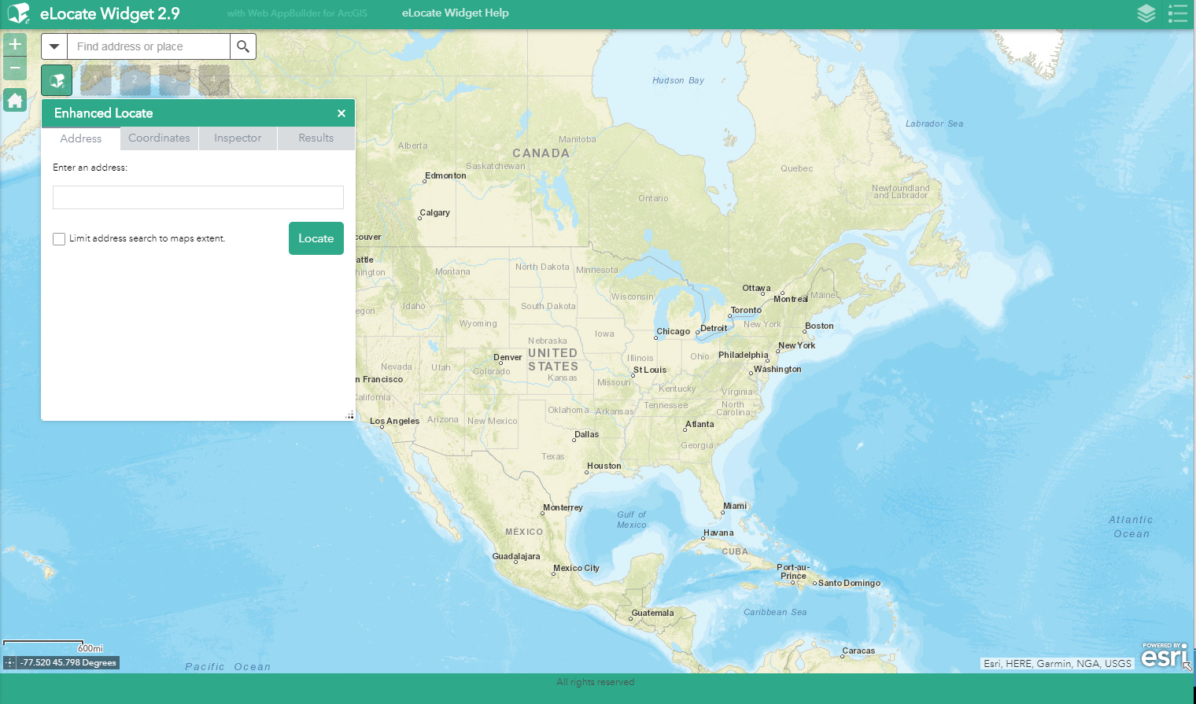
Task: Click the Los Angeles label on the map
Action: (x=394, y=422)
